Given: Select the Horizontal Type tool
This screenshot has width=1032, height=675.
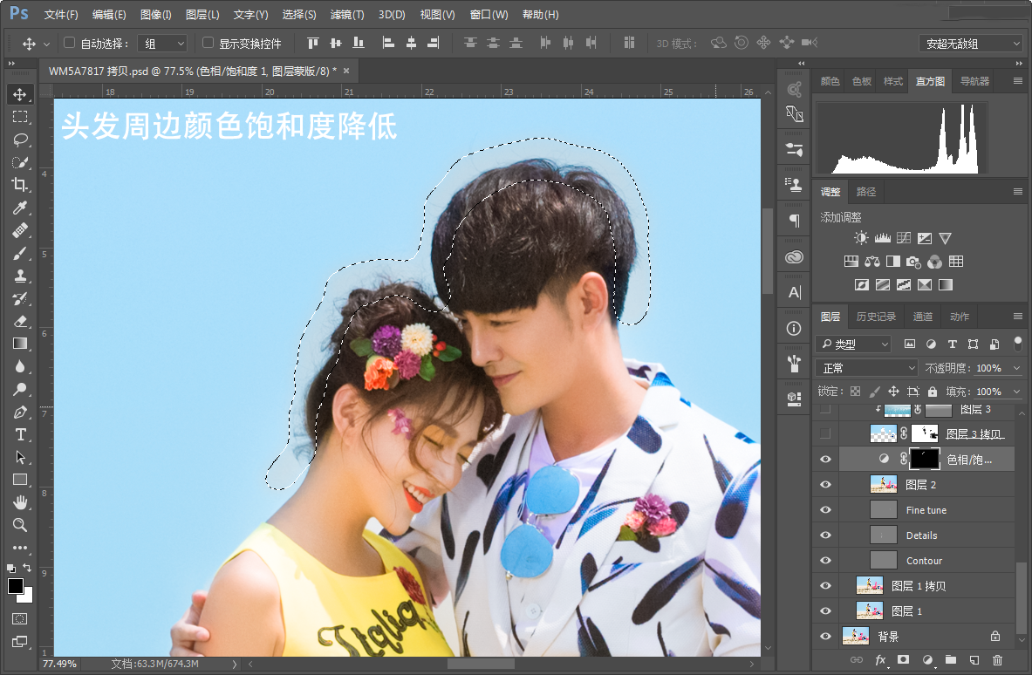Looking at the screenshot, I should pos(20,434).
